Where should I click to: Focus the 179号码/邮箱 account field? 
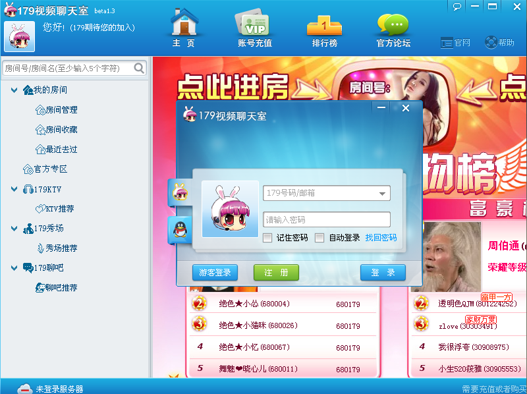tap(327, 193)
